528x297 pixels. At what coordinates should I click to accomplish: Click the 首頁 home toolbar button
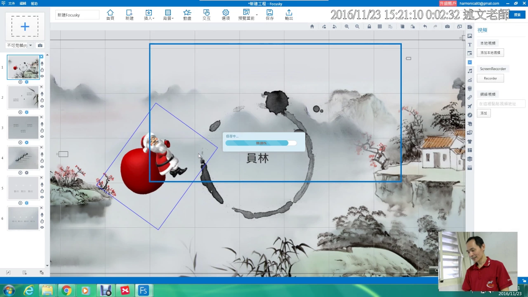[x=110, y=15]
